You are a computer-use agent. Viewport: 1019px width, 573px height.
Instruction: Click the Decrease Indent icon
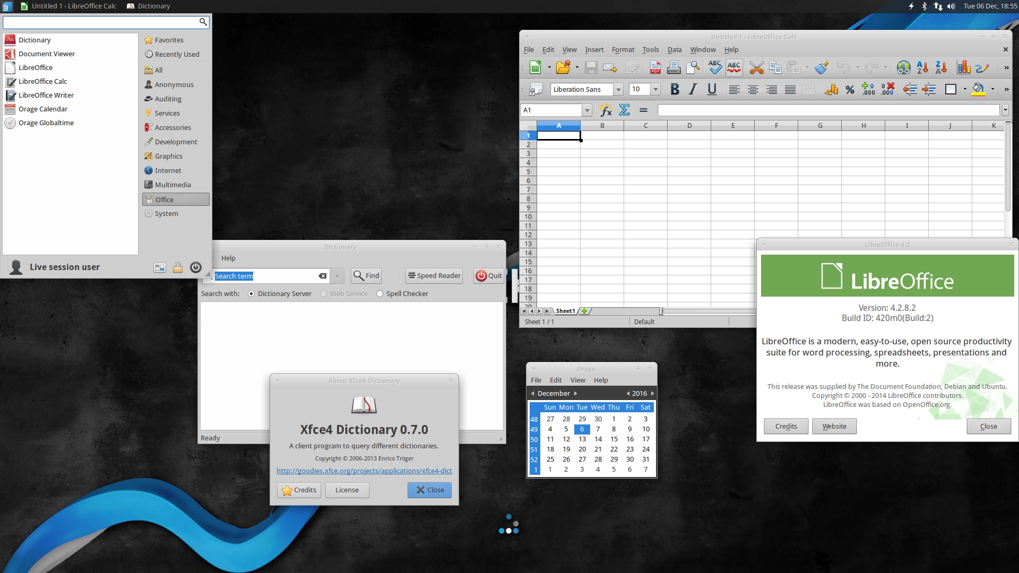[910, 89]
